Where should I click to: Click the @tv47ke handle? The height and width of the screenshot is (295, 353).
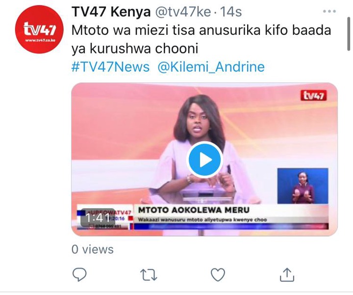(x=183, y=12)
